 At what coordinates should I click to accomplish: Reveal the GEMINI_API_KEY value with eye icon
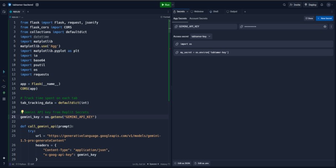point(325,27)
